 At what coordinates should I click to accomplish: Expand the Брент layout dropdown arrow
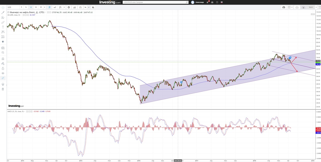316,7
